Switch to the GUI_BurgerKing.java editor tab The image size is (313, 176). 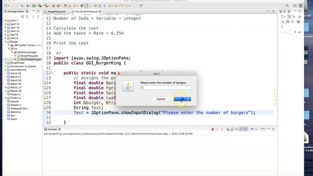click(x=87, y=12)
